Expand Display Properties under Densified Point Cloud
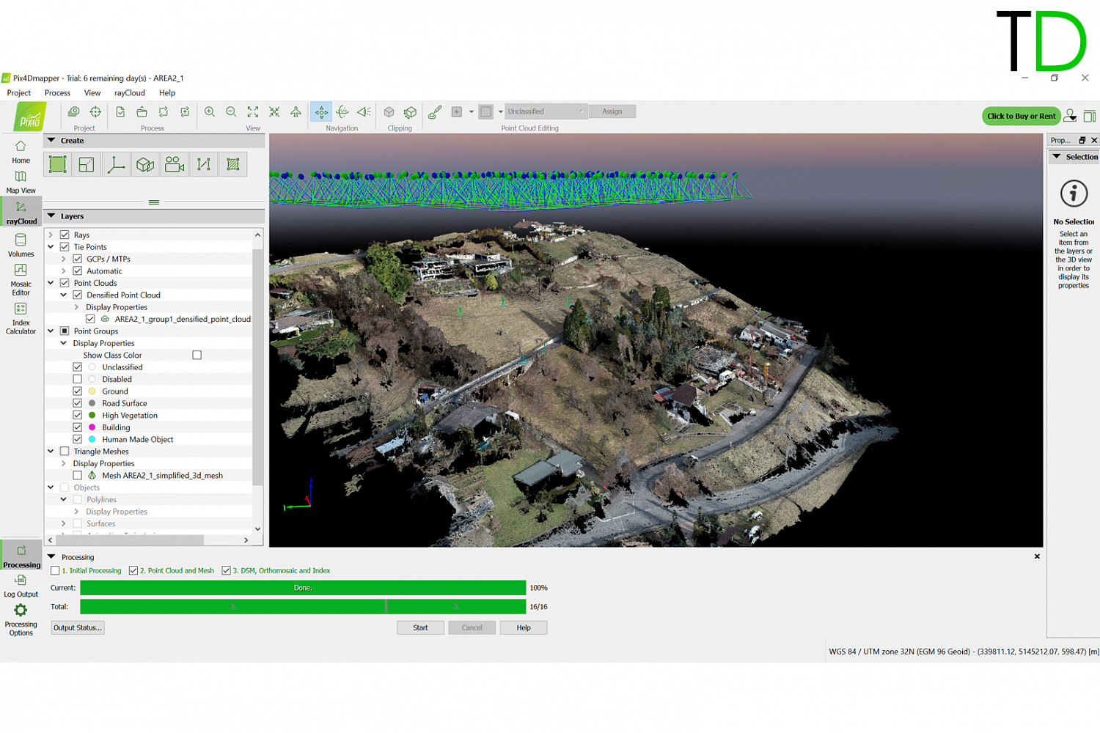Image resolution: width=1100 pixels, height=733 pixels. click(76, 306)
